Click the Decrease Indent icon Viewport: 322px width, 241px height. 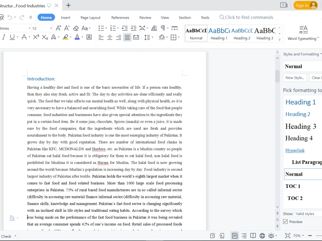(125, 28)
